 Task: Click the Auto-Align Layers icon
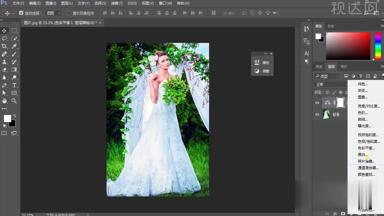[214, 13]
